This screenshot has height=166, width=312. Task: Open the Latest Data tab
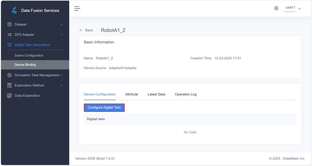[156, 94]
